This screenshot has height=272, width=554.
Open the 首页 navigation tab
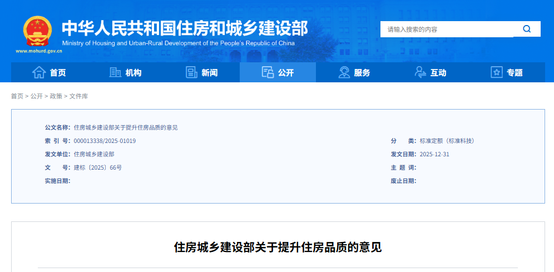click(58, 73)
